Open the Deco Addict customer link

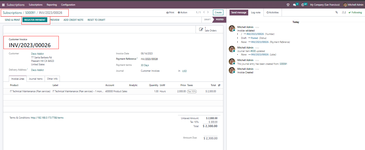point(37,54)
